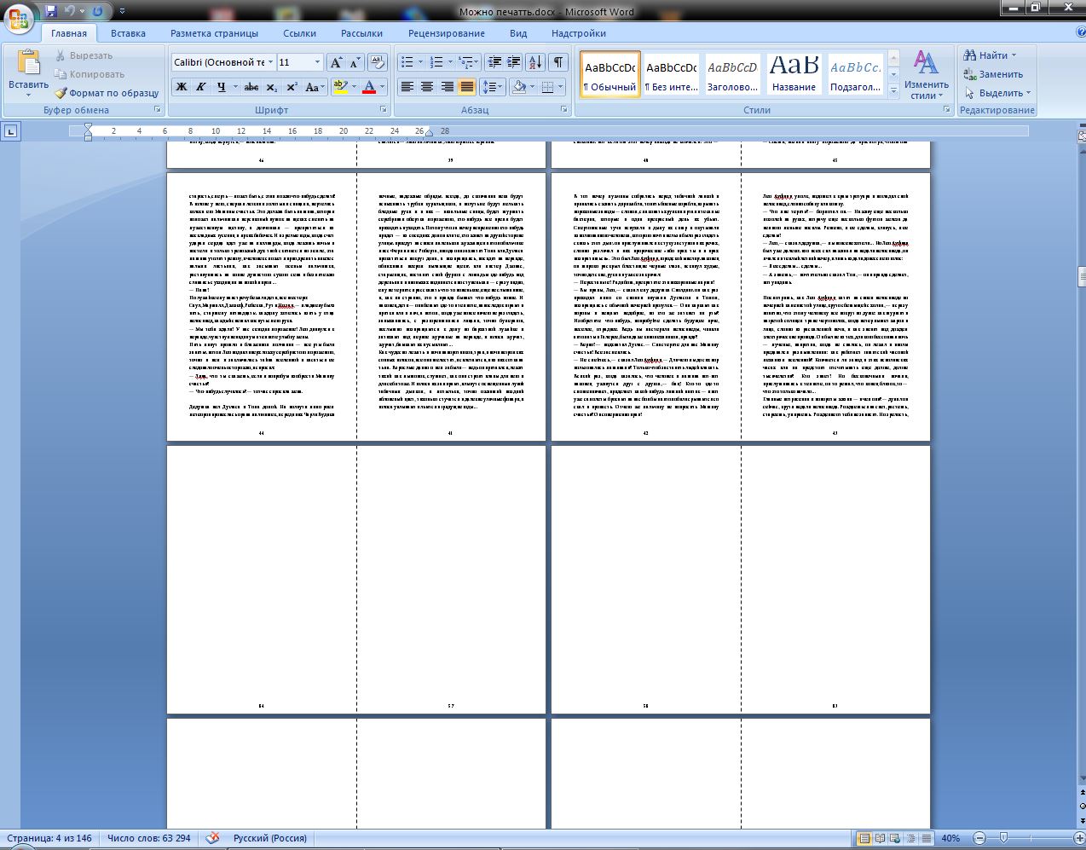Toggle italic (К) formatting
Viewport: 1086px width, 850px height.
click(x=201, y=87)
